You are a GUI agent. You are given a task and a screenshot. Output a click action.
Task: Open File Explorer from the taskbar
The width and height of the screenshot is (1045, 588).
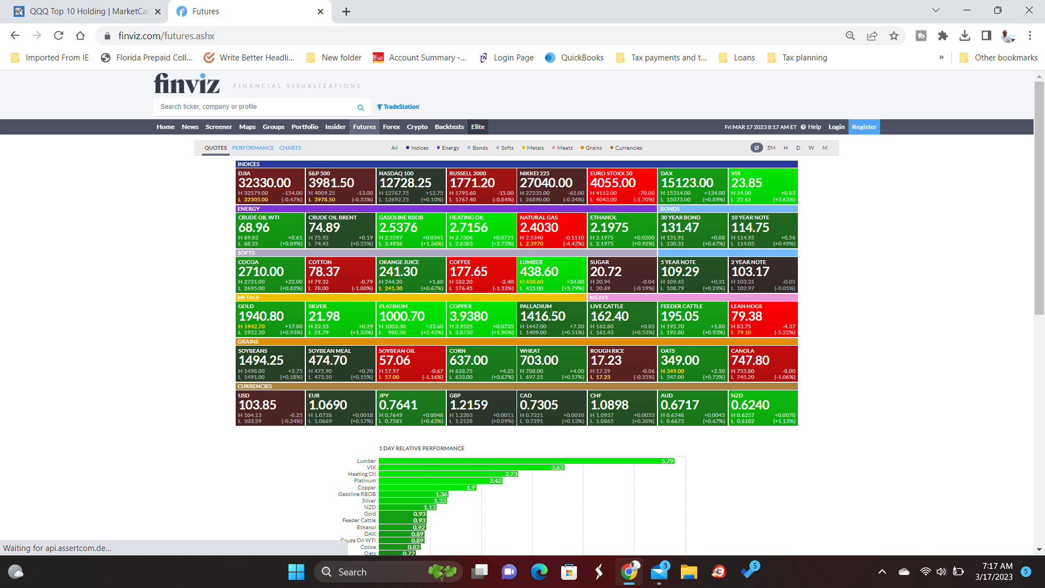tap(689, 572)
